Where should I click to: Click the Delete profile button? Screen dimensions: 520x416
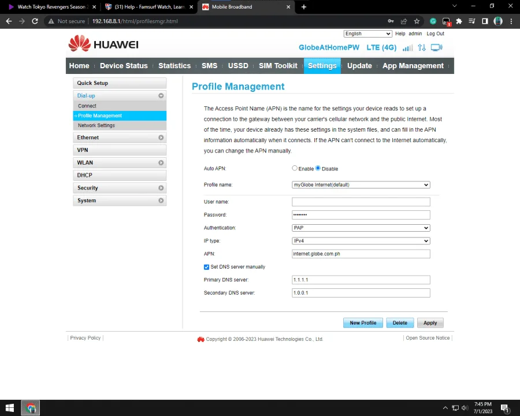pyautogui.click(x=400, y=323)
